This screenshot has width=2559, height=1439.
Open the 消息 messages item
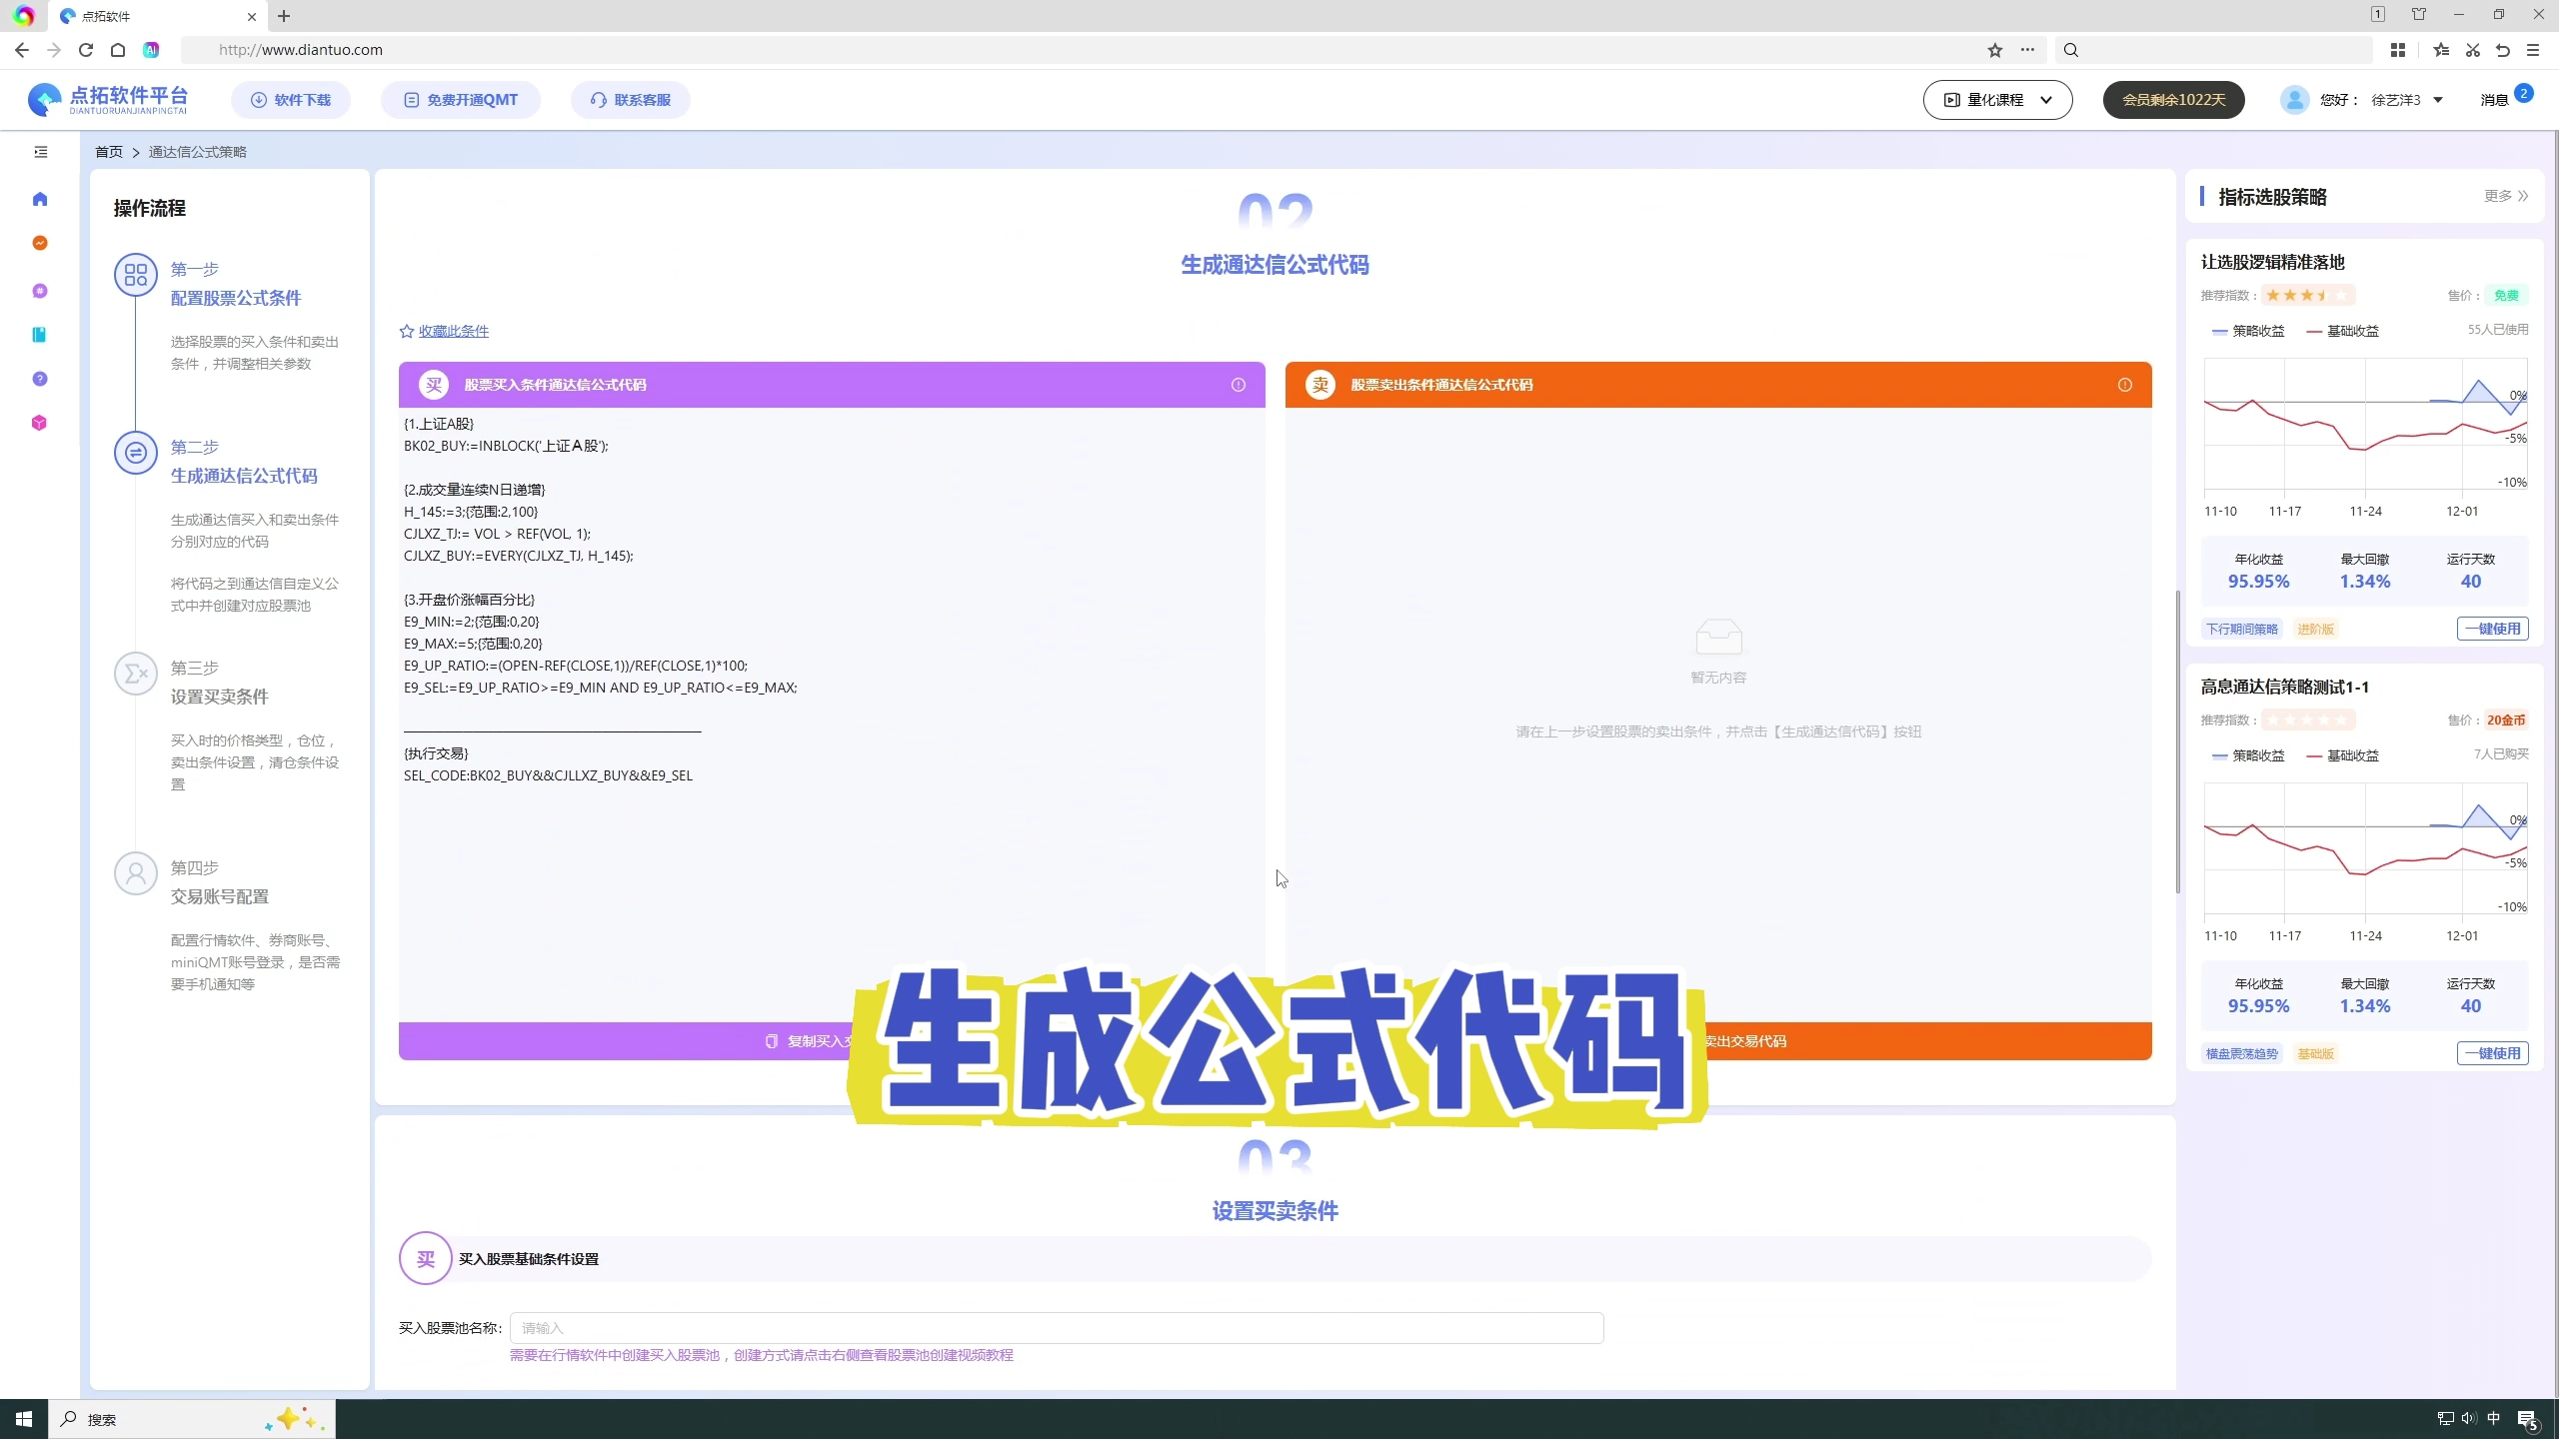pyautogui.click(x=2495, y=99)
